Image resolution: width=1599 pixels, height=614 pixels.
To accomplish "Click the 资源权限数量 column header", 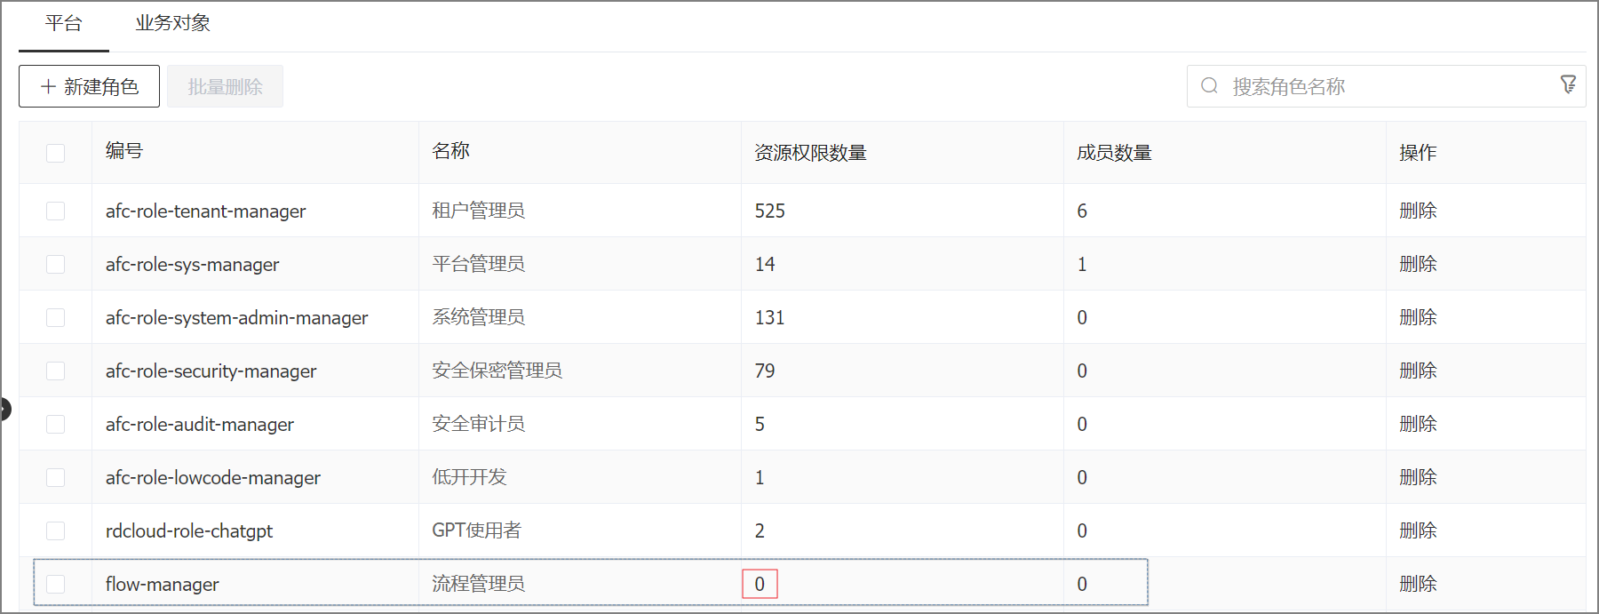I will 810,153.
